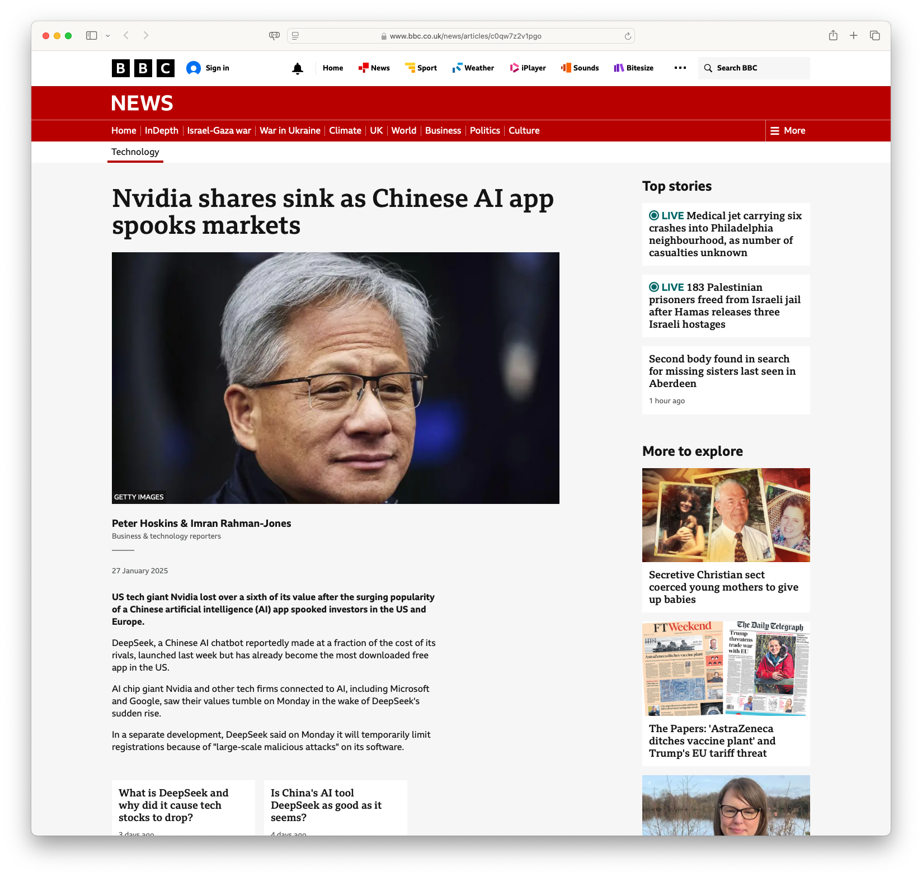Click the Safari sidebar toggle icon
The height and width of the screenshot is (877, 922).
tap(91, 36)
